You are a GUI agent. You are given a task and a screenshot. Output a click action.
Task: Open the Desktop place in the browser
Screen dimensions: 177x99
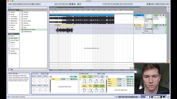coord(13,42)
